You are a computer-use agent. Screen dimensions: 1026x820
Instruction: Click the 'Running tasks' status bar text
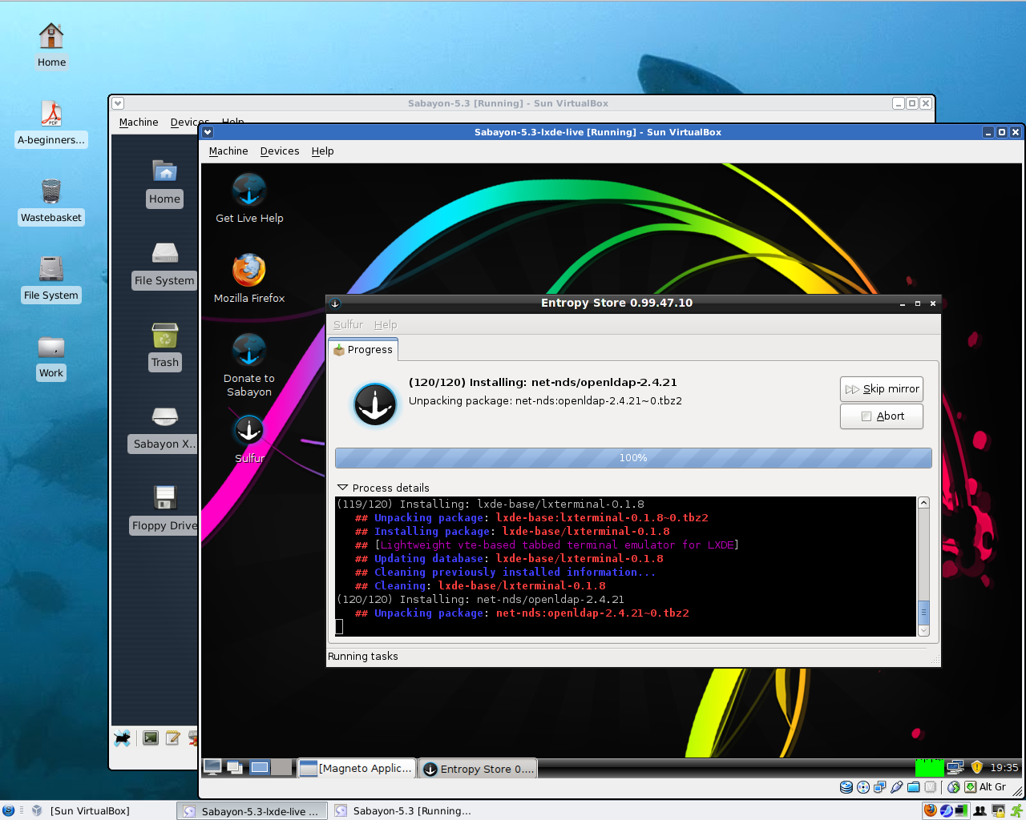(363, 657)
